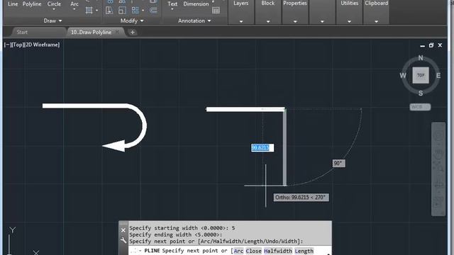Image resolution: width=454 pixels, height=255 pixels.
Task: Select the Halfwidth option in command line
Action: tap(278, 251)
